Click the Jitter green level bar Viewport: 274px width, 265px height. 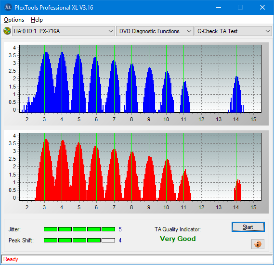coord(79,229)
